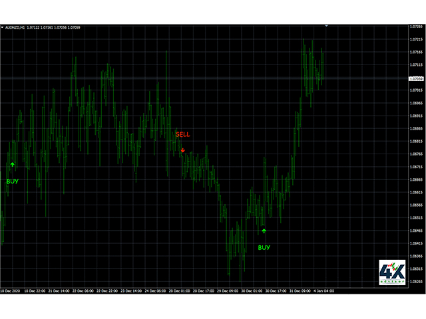This screenshot has width=426, height=319.
Task: Click the 22 Dec 22:00 time label
Action: (x=107, y=291)
